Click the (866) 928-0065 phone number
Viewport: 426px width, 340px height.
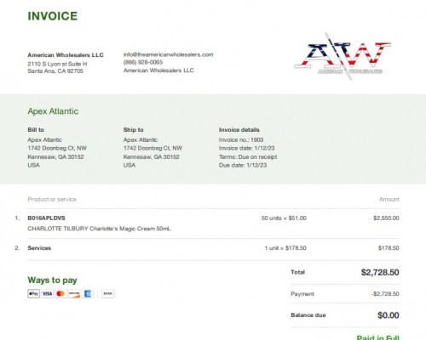pyautogui.click(x=143, y=62)
